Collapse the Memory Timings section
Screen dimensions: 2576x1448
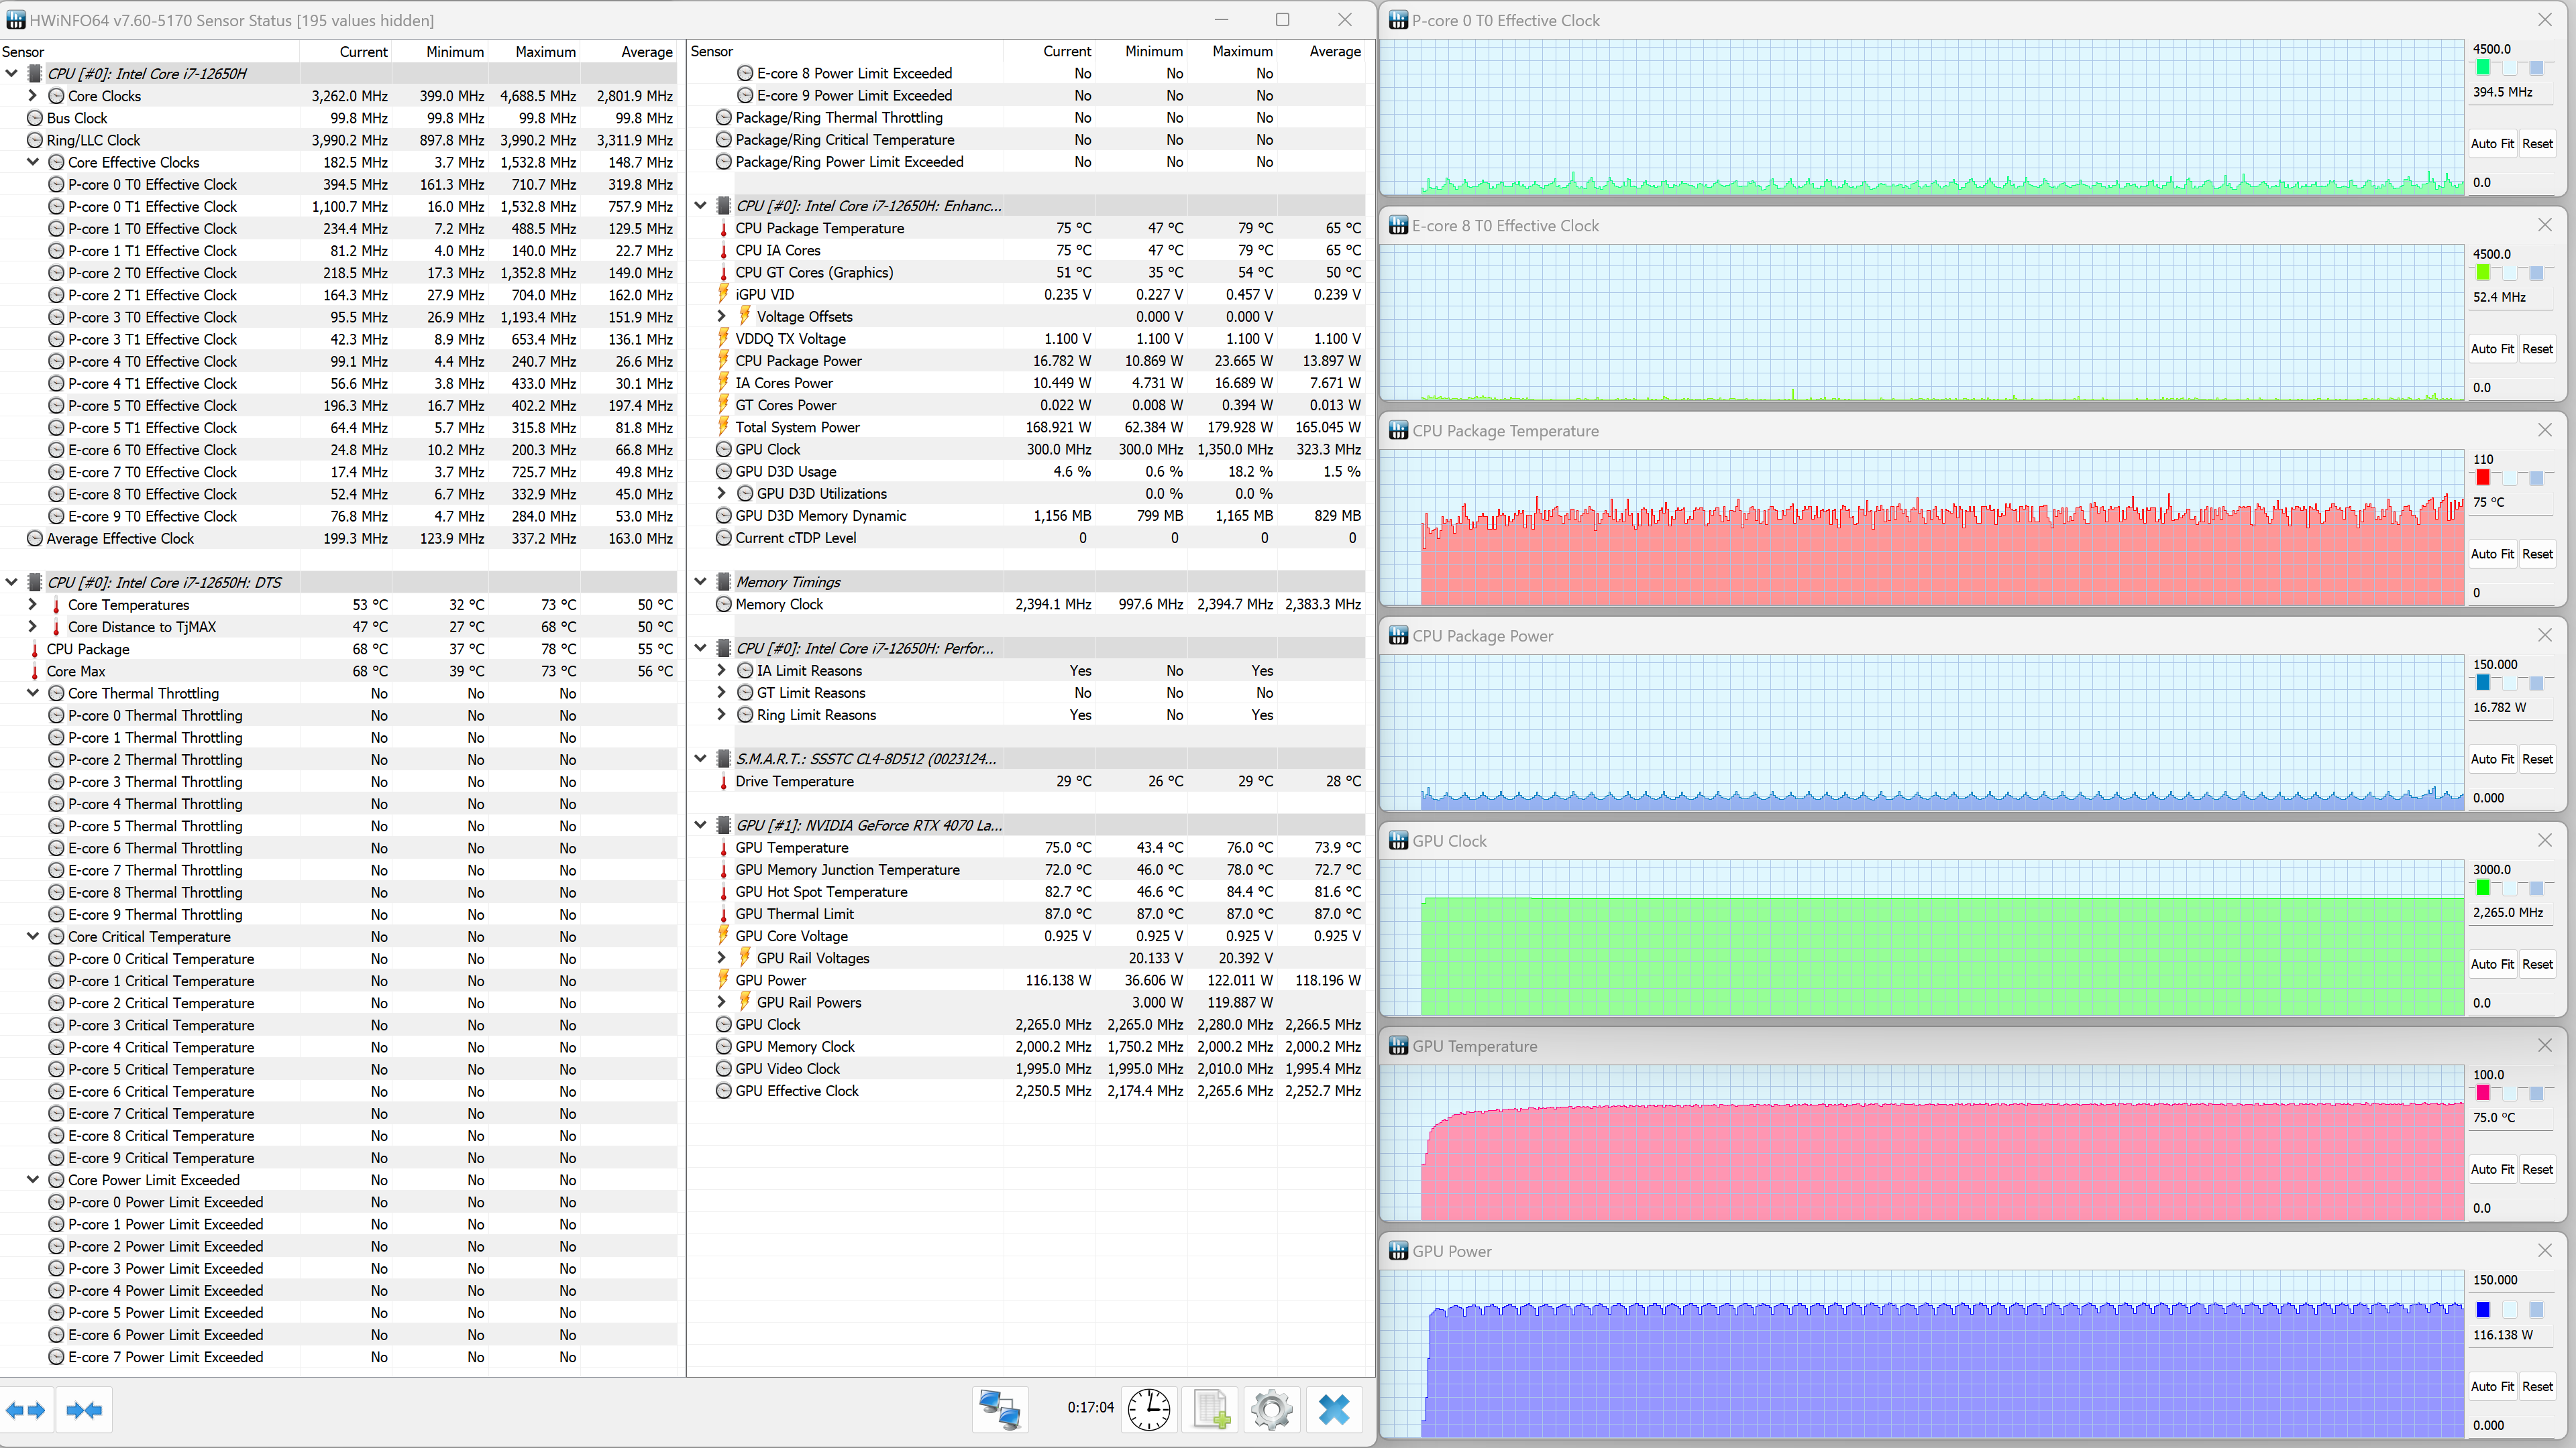coord(701,582)
